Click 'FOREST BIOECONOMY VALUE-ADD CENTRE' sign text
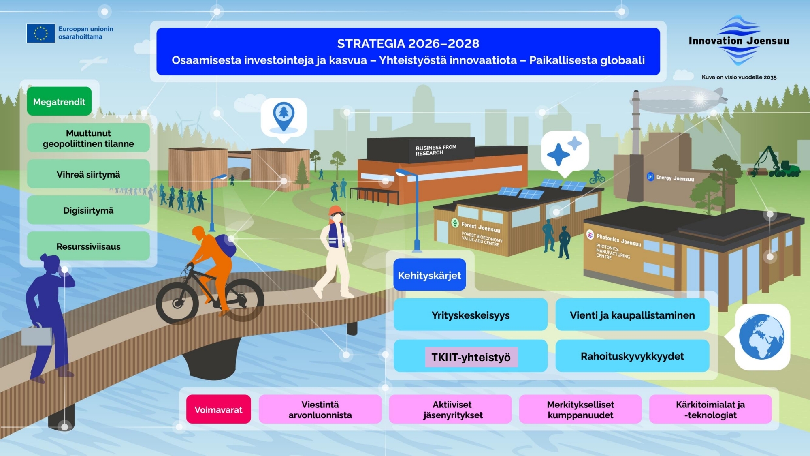 tap(482, 239)
